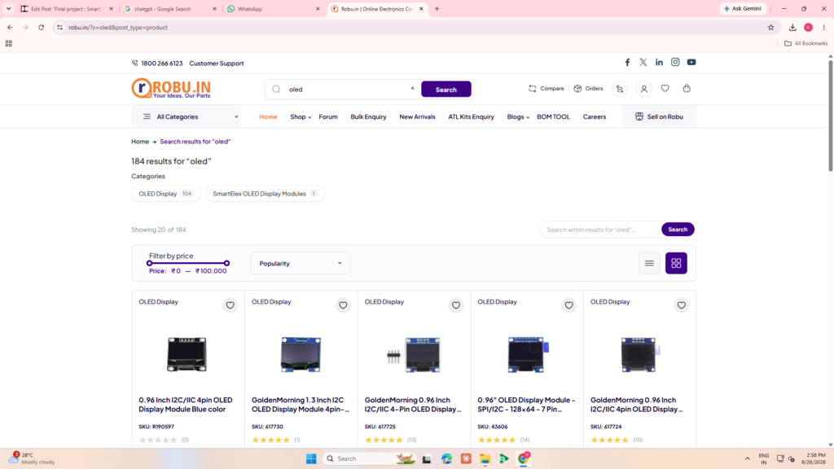Switch to grid view layout
Viewport: 834px width, 469px height.
click(x=676, y=263)
